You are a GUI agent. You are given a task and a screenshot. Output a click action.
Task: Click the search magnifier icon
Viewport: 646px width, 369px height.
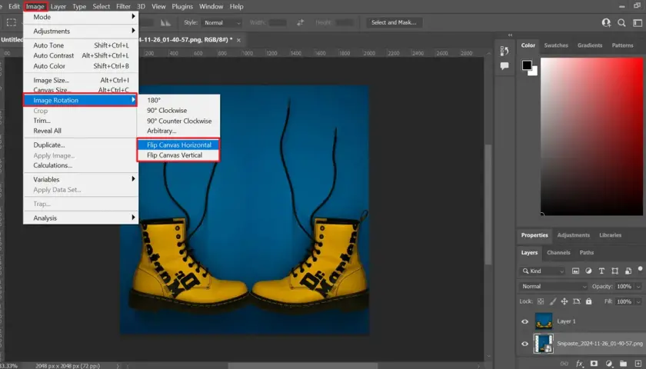[x=621, y=22]
